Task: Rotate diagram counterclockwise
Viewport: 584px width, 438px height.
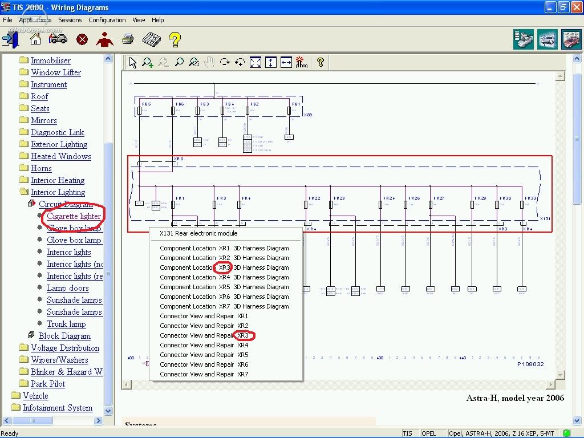Action: (240, 62)
